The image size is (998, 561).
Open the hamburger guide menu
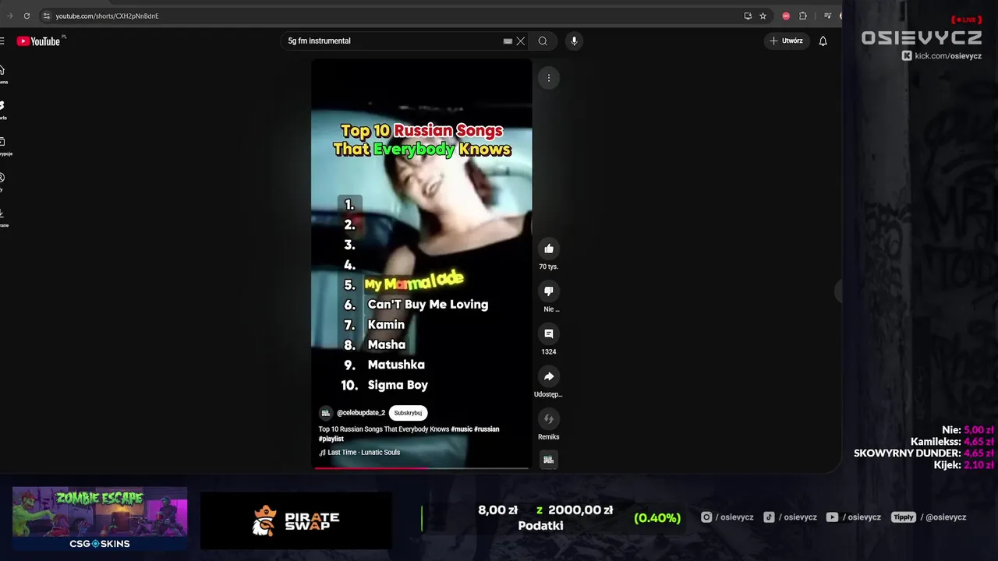[x=2, y=41]
